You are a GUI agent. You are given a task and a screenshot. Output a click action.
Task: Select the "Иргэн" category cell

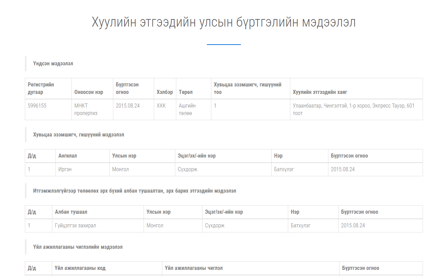65,169
